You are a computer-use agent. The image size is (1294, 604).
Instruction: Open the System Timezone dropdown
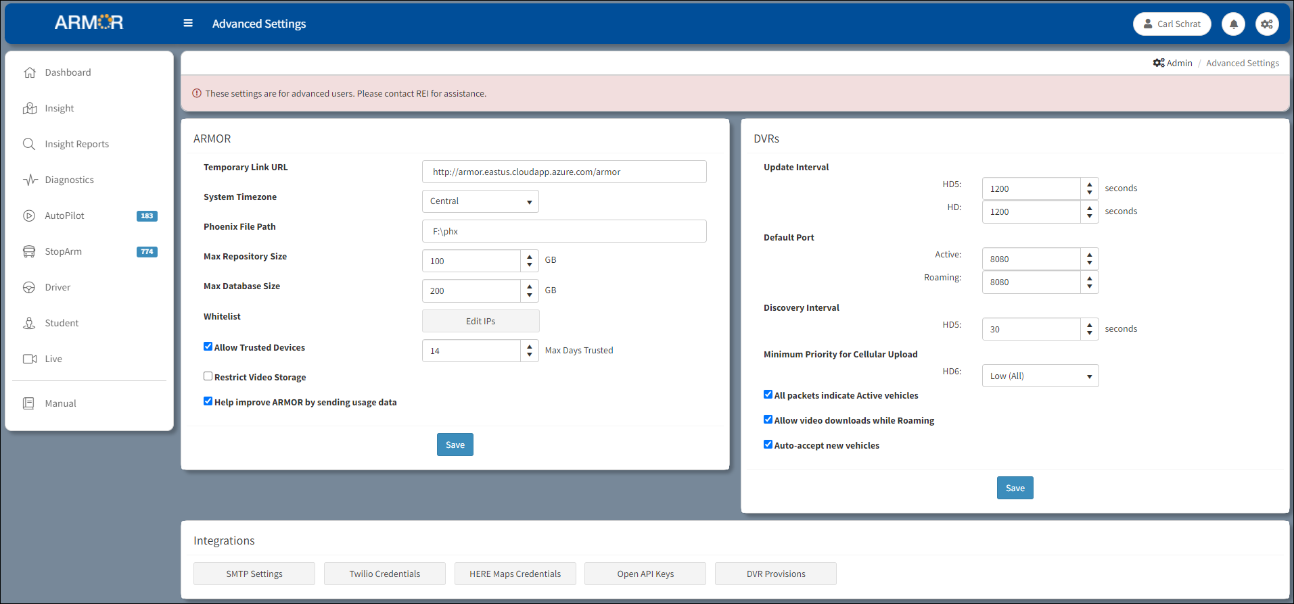[x=480, y=201]
